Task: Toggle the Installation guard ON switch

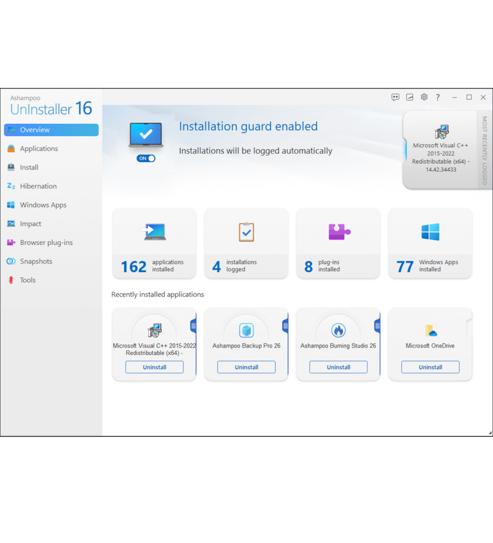Action: pyautogui.click(x=146, y=158)
